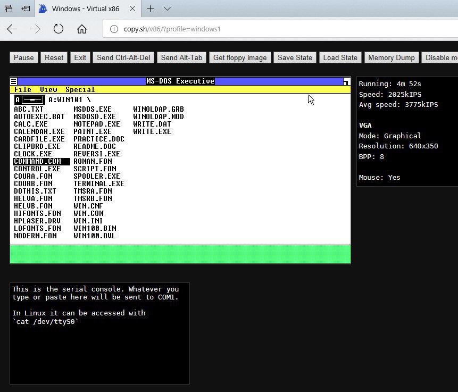Select DOTHIS.TXT file

click(x=35, y=191)
